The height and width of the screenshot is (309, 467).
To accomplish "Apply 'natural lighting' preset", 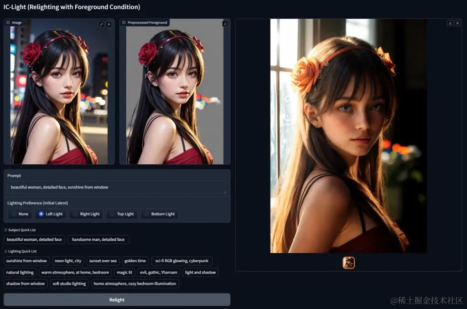I will (20, 273).
